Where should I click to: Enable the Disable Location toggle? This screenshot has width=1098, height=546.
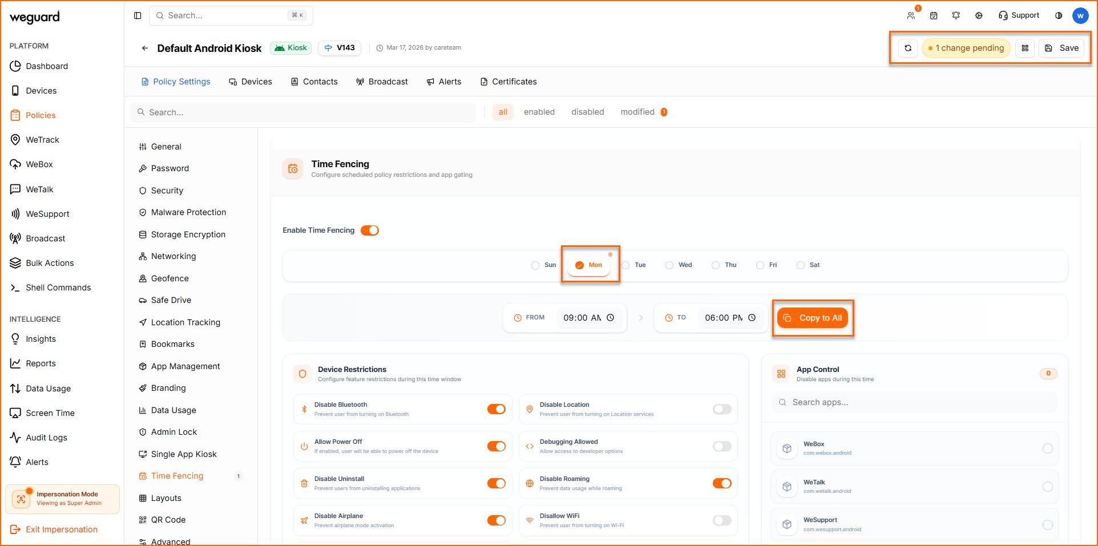click(722, 409)
